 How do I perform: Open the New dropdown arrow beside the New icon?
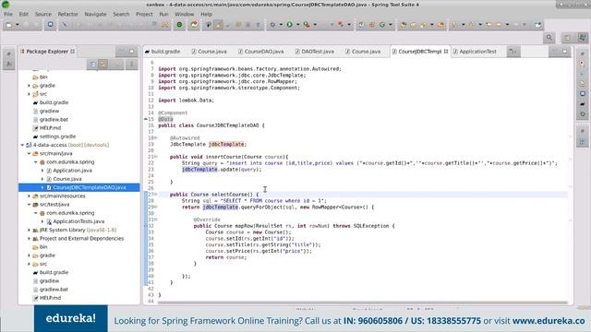(x=18, y=25)
